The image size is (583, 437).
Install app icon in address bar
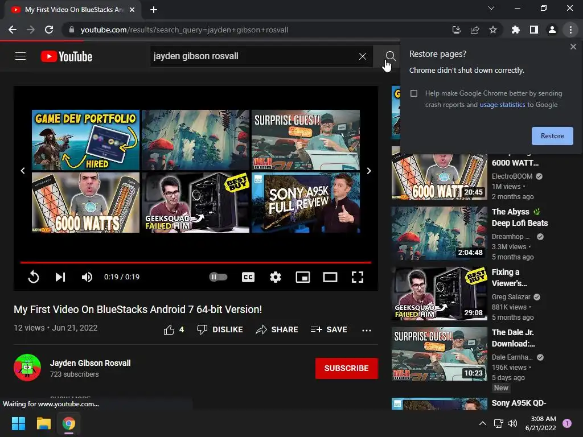point(456,30)
